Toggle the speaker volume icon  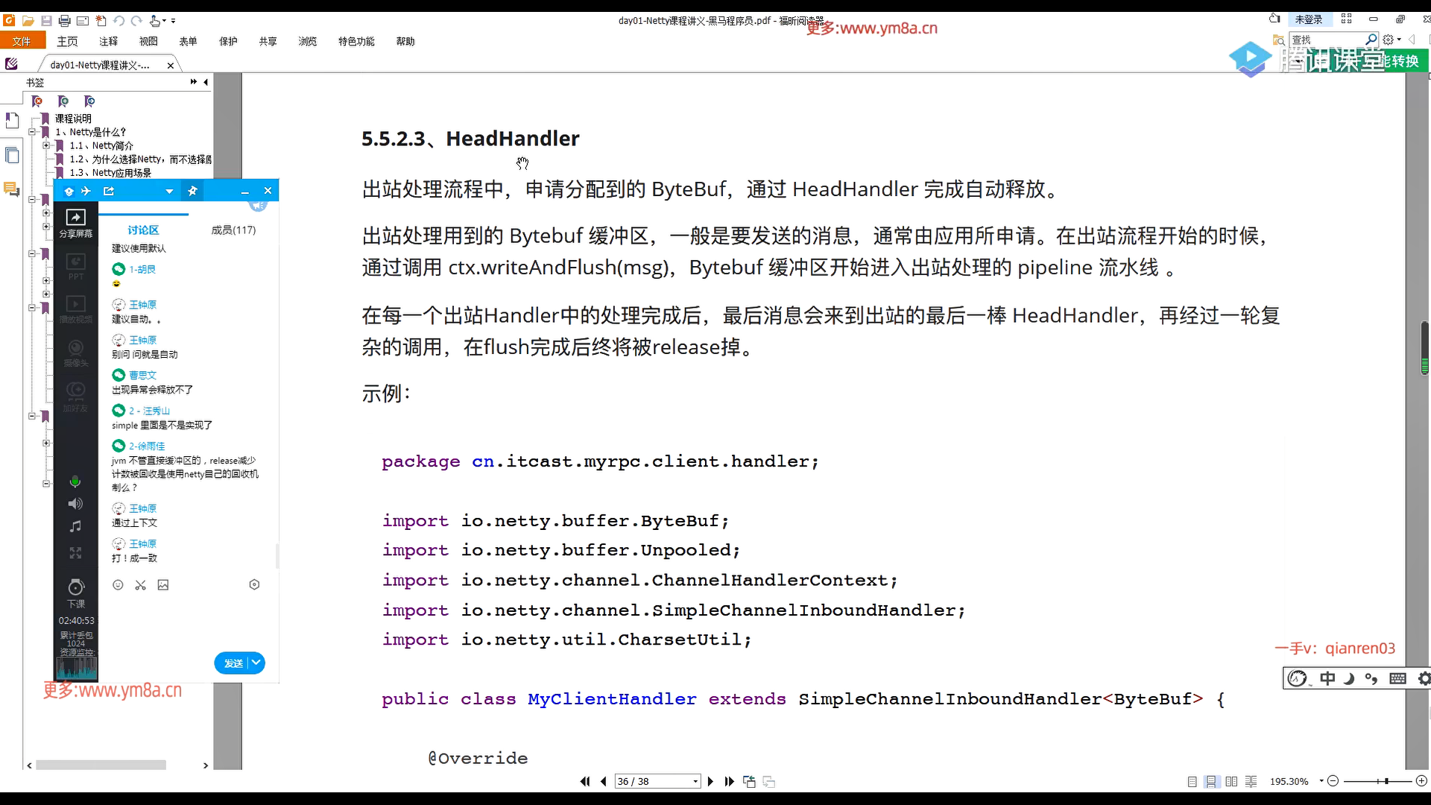tap(75, 505)
